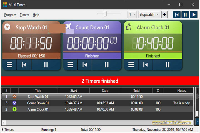Click the Alarm Clock 01 card title
200x133 pixels.
(x=153, y=27)
